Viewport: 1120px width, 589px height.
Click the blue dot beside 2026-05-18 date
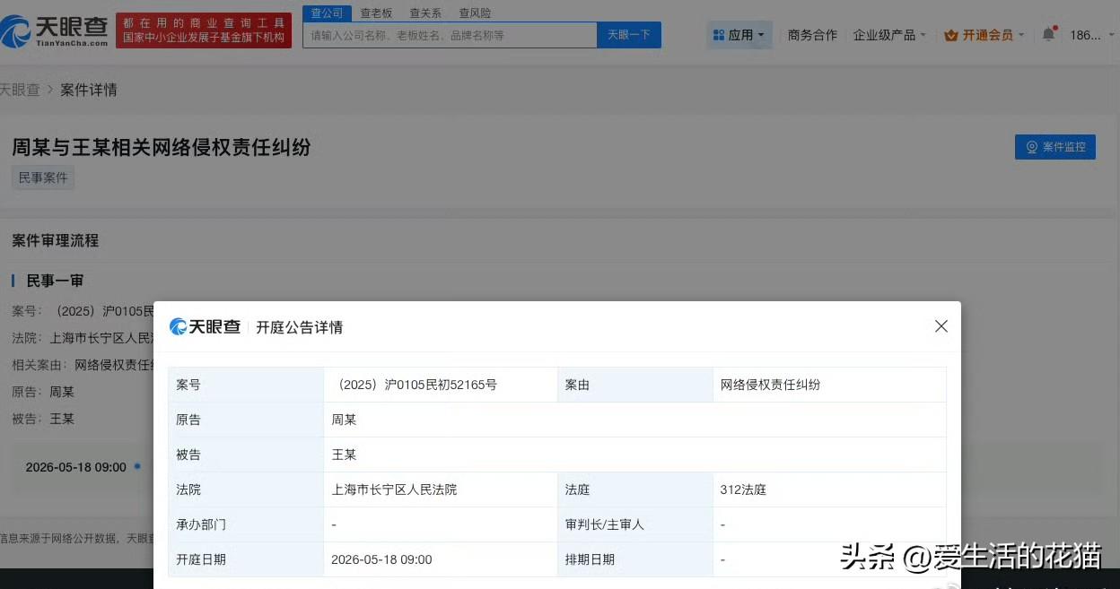click(x=139, y=465)
